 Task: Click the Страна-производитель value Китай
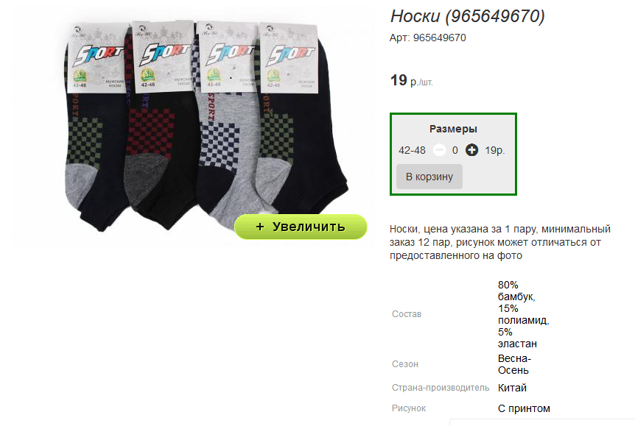click(x=512, y=388)
